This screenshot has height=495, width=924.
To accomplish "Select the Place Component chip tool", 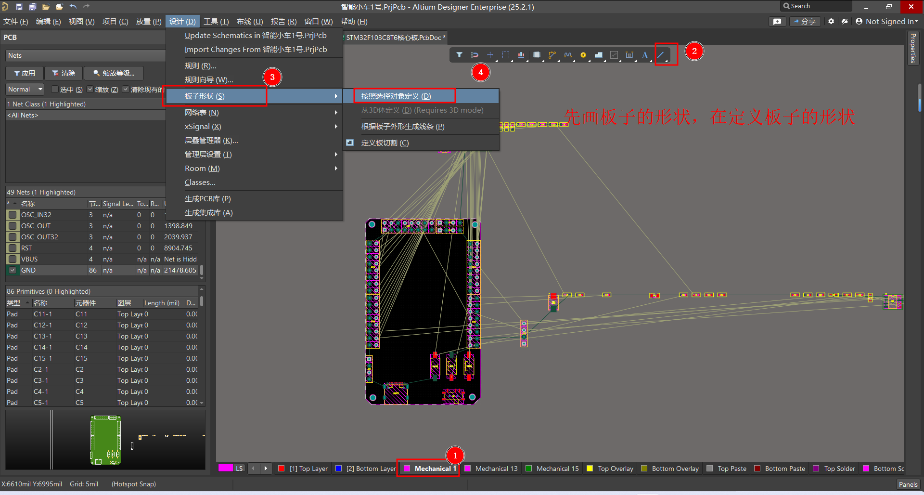I will pos(537,55).
